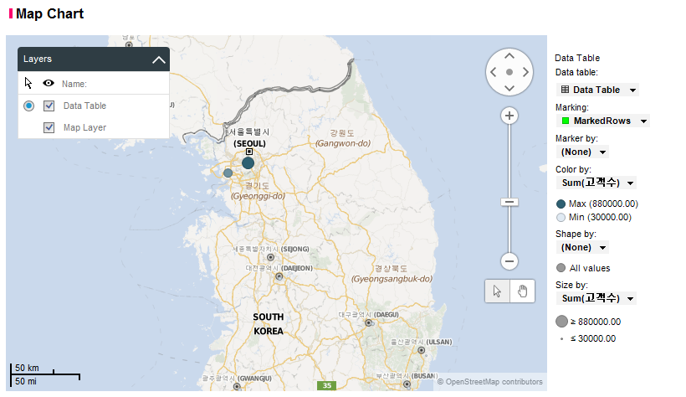Click the Data Table grid icon

coord(566,90)
